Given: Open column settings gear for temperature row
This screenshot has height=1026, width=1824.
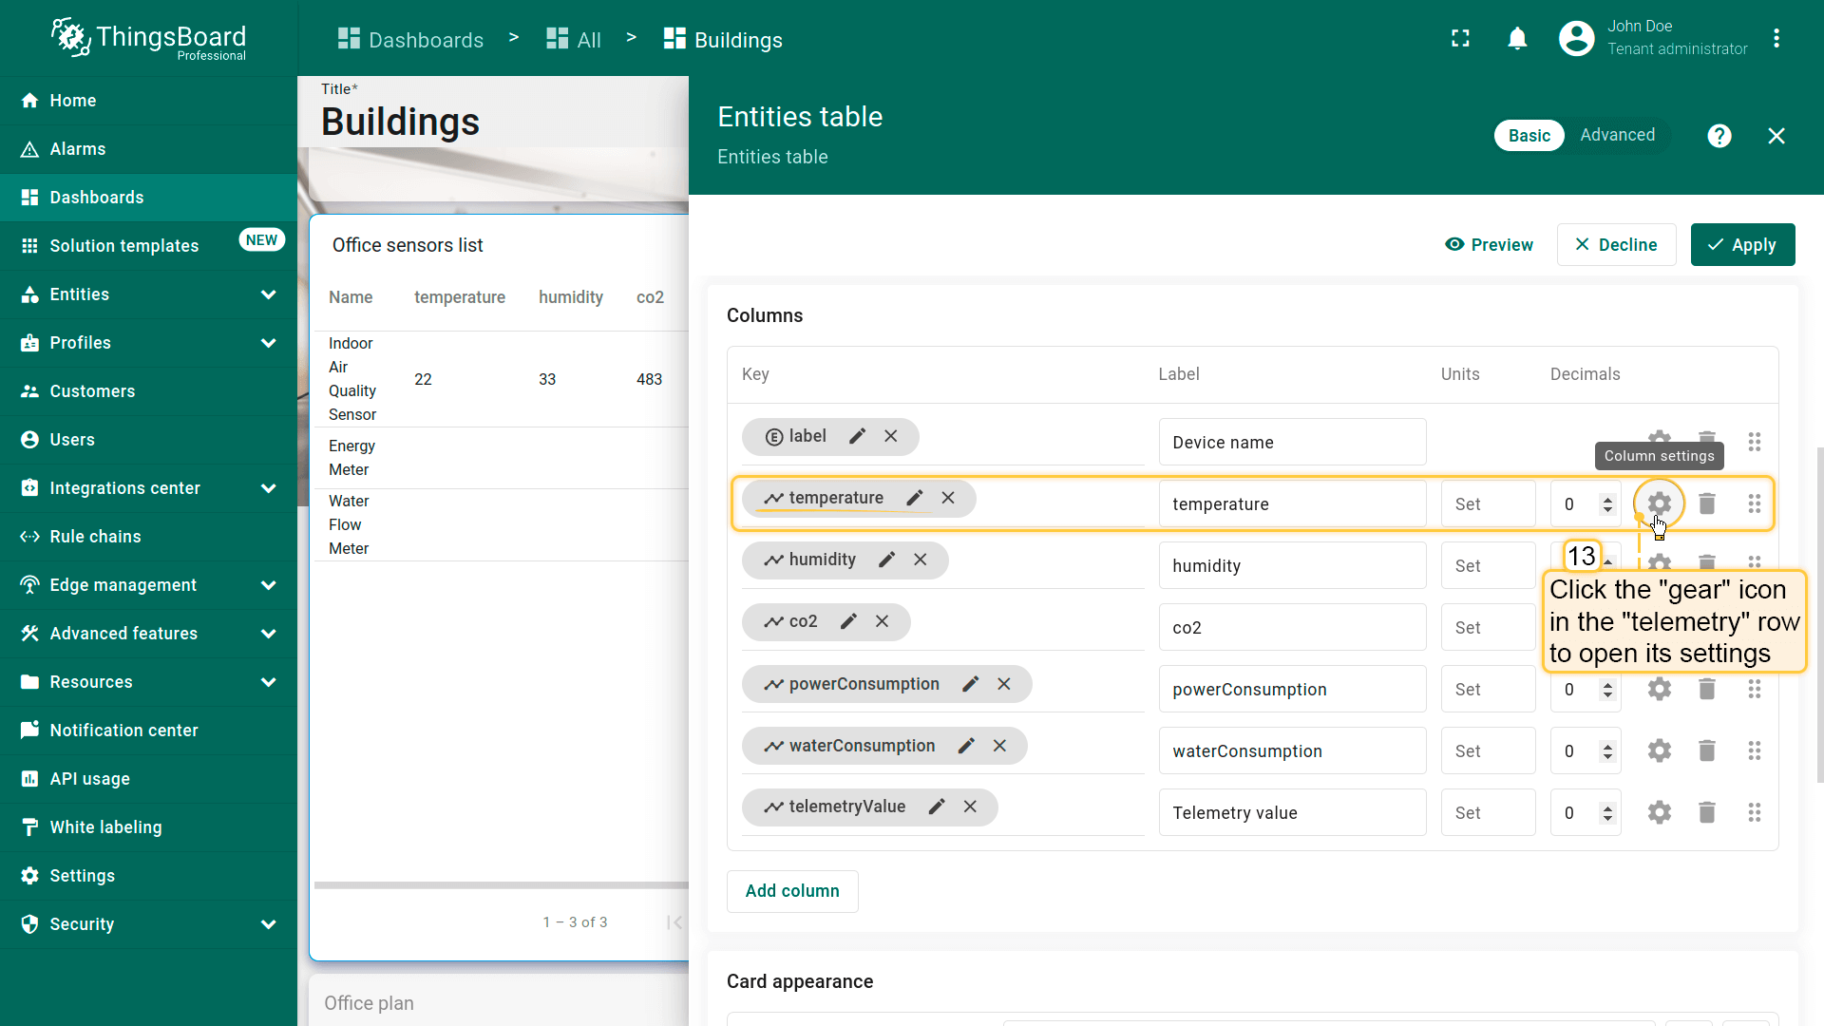Looking at the screenshot, I should tap(1659, 503).
